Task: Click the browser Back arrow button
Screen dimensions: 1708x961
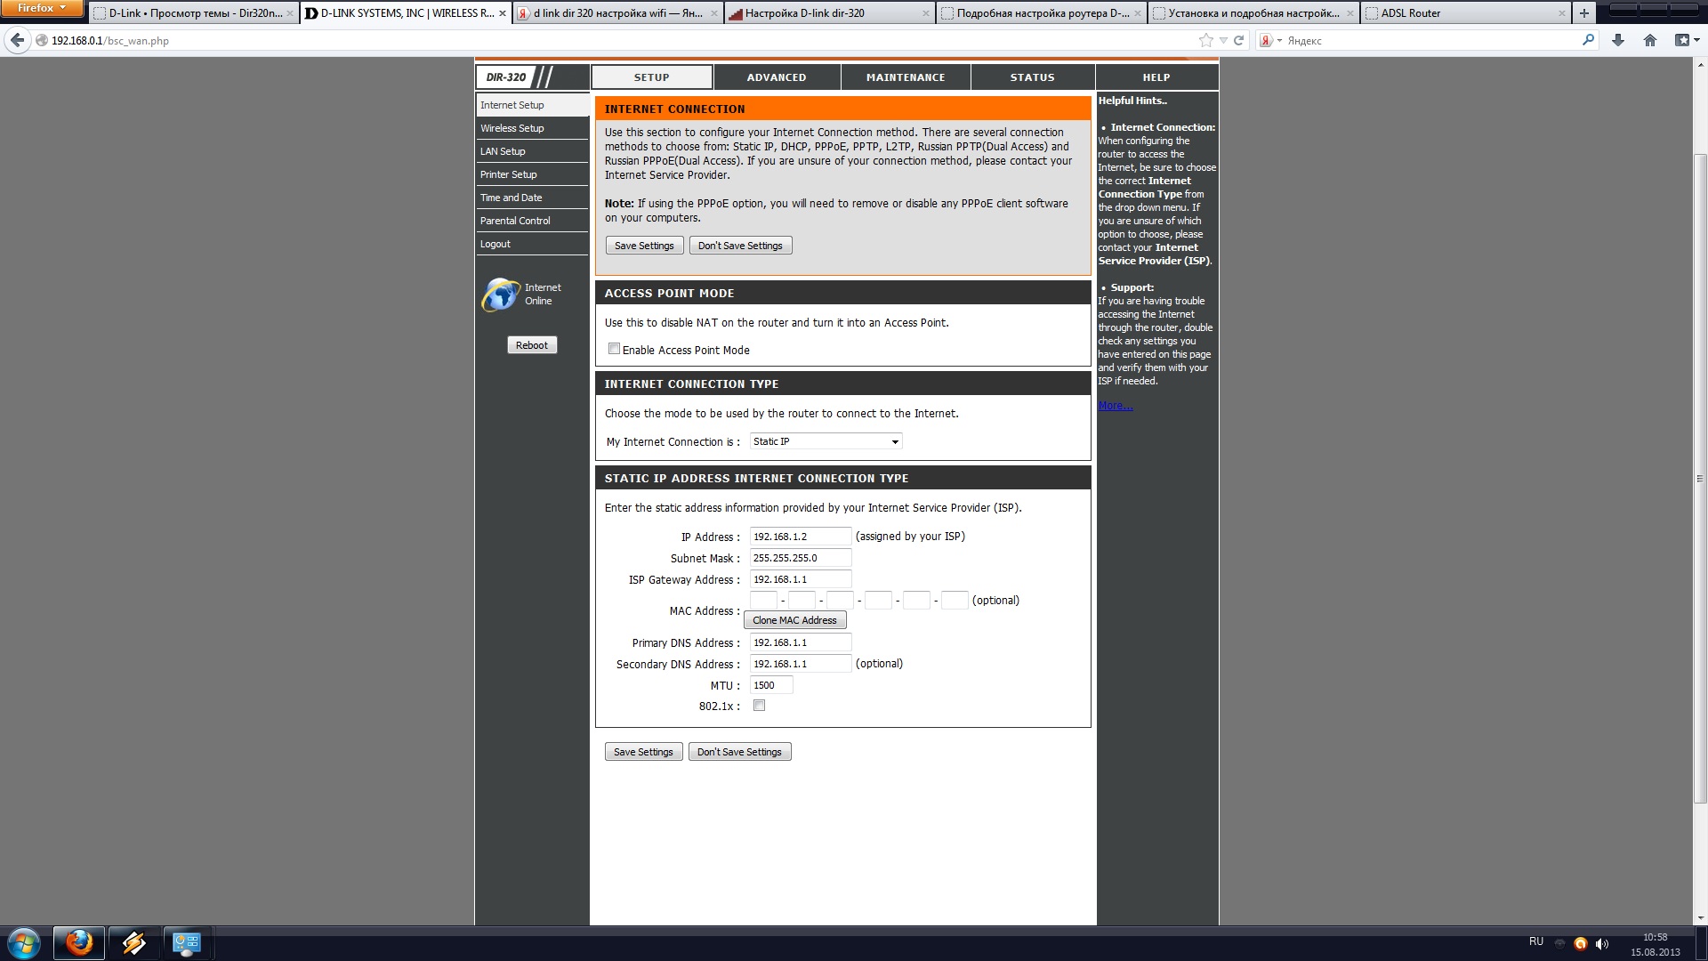Action: click(17, 40)
